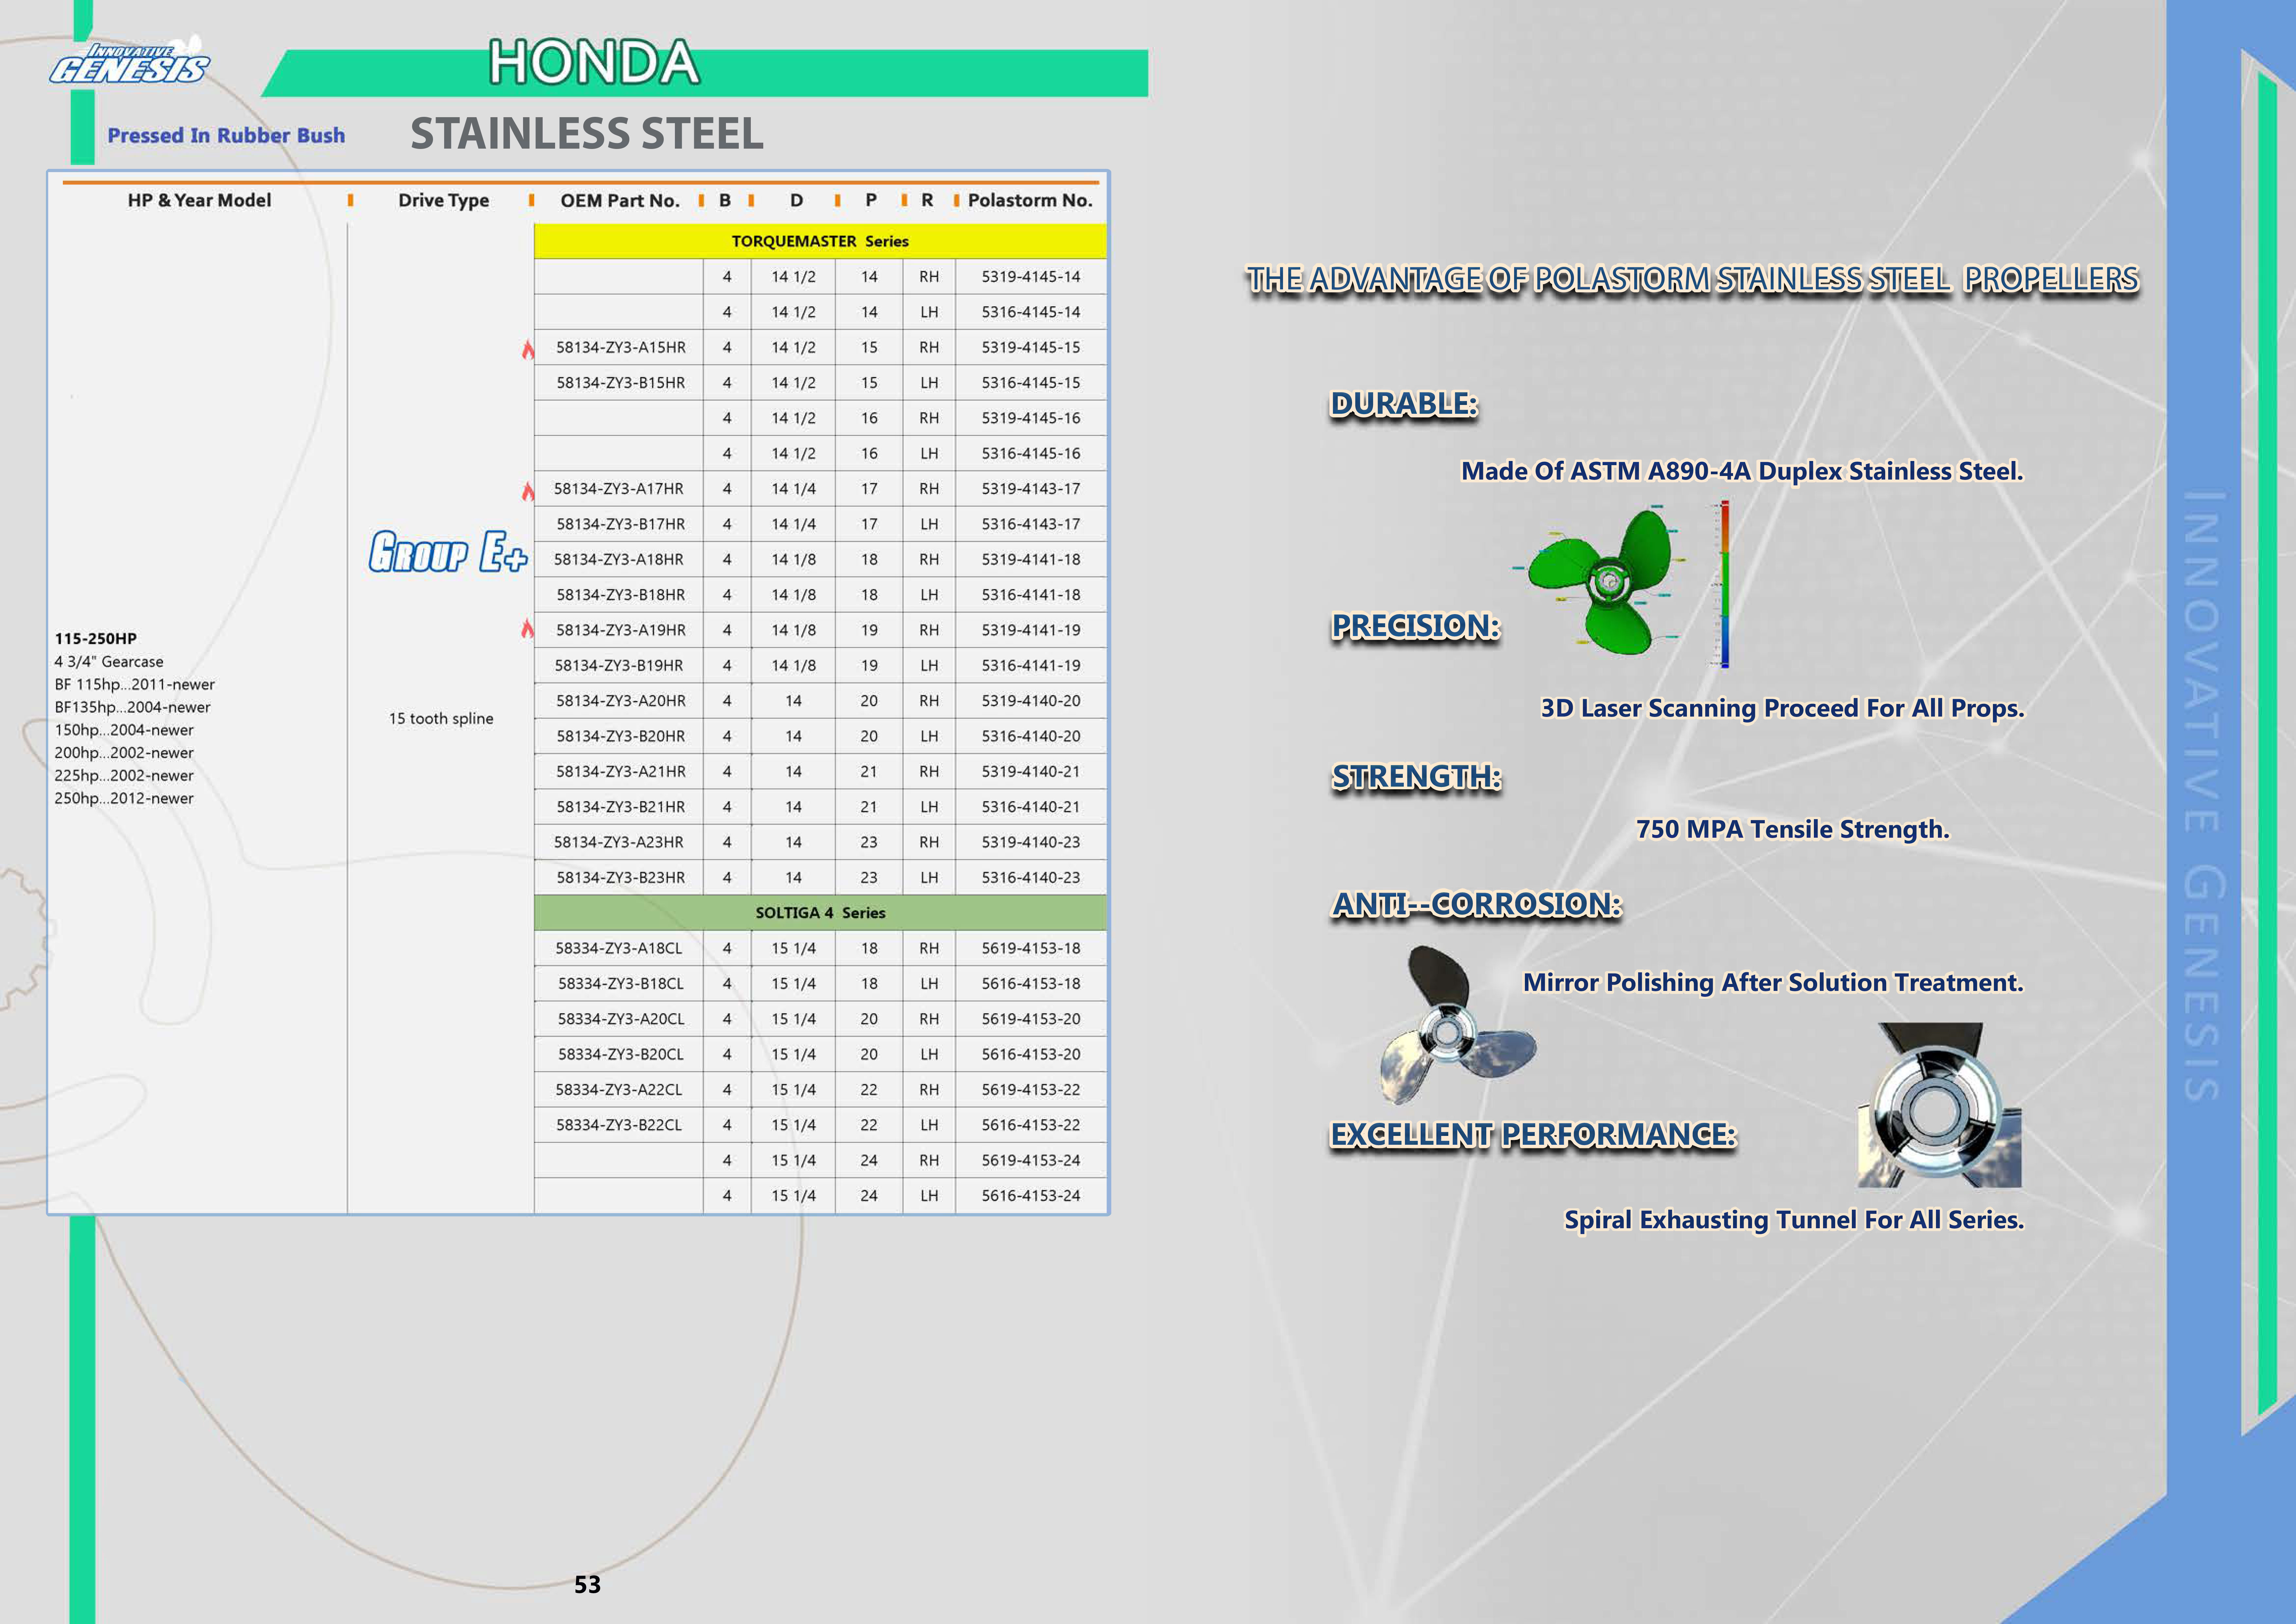Click OEM part 58134-ZY3-B17HR
2296x1624 pixels.
coord(621,524)
